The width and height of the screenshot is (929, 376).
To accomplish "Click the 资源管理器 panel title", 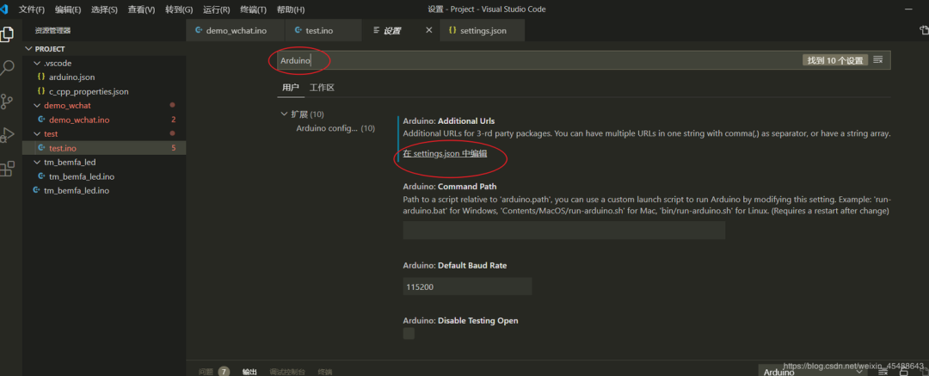I will pos(52,30).
